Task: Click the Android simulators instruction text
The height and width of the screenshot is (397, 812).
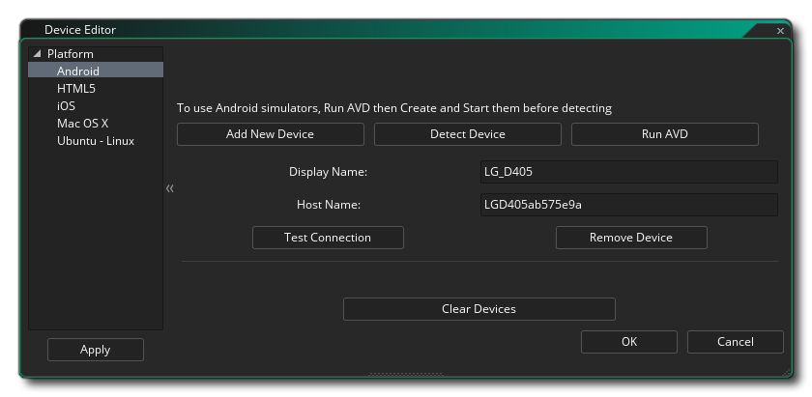Action: tap(394, 108)
